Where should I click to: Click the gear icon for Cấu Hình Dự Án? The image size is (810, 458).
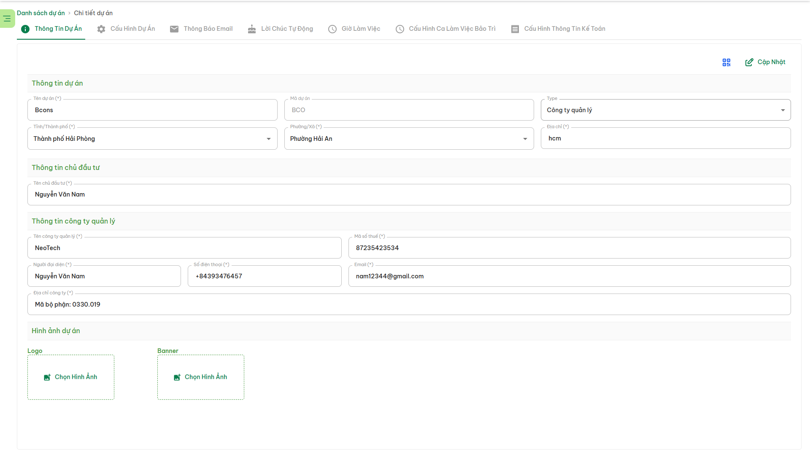pos(101,29)
